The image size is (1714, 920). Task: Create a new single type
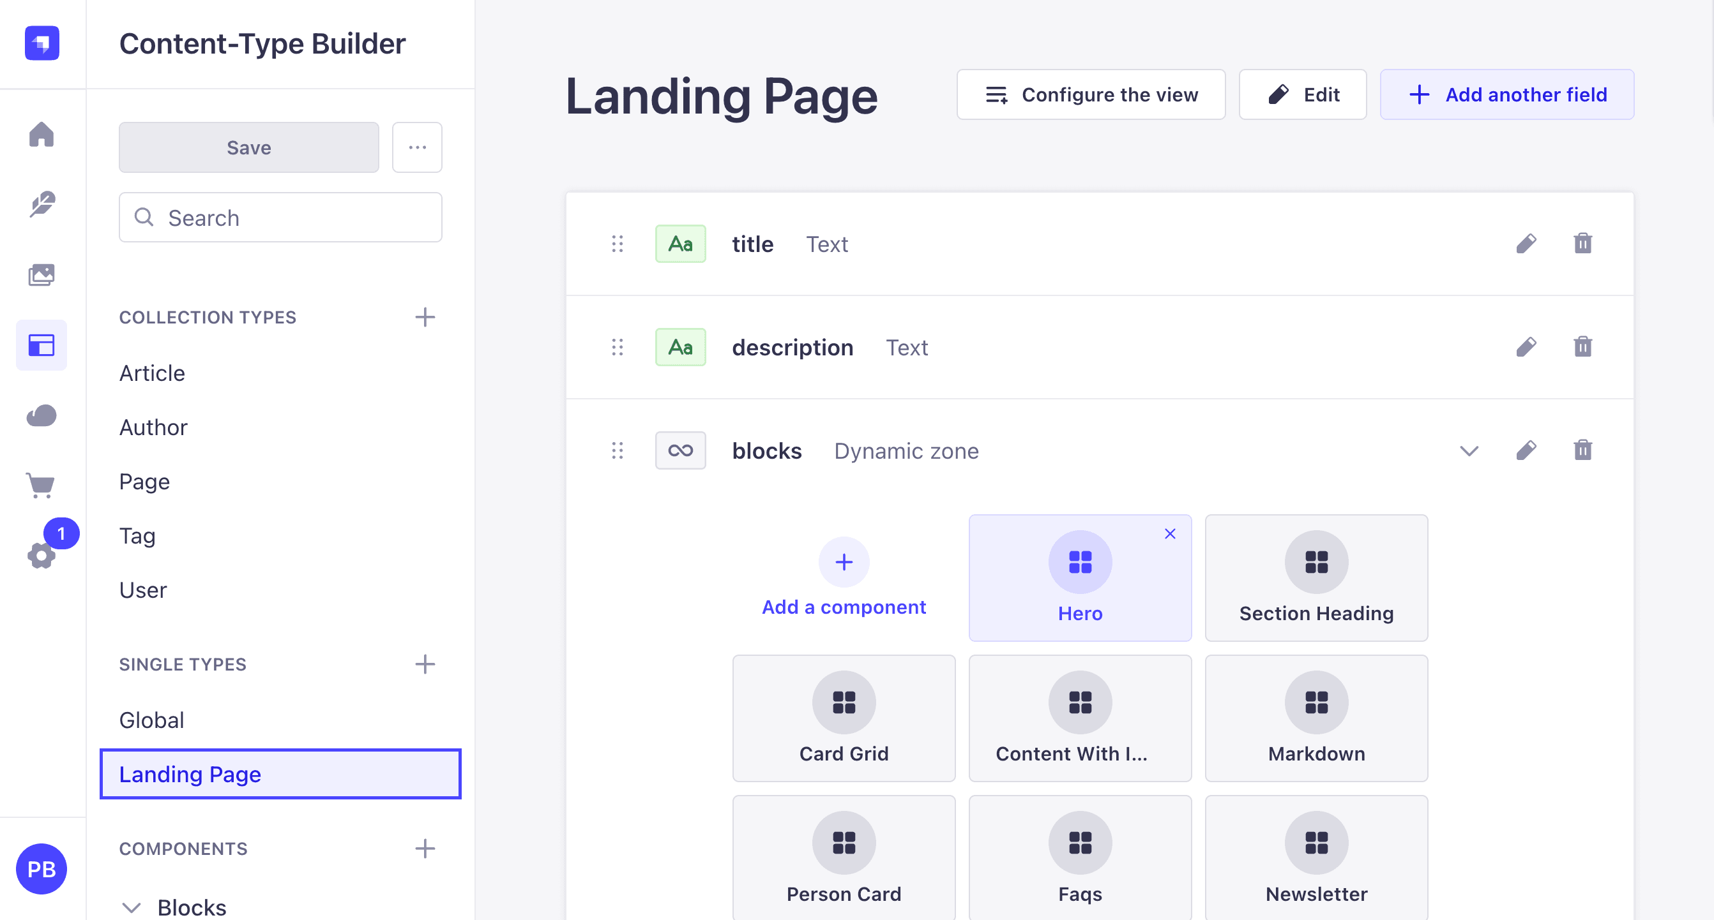tap(425, 664)
